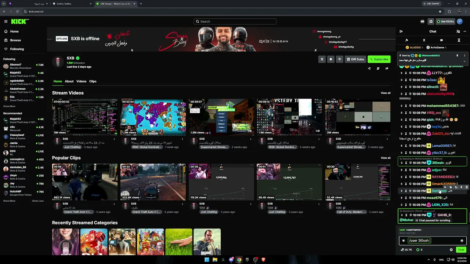
Task: Toggle the hide-chat eye icon
Action: click(x=387, y=68)
